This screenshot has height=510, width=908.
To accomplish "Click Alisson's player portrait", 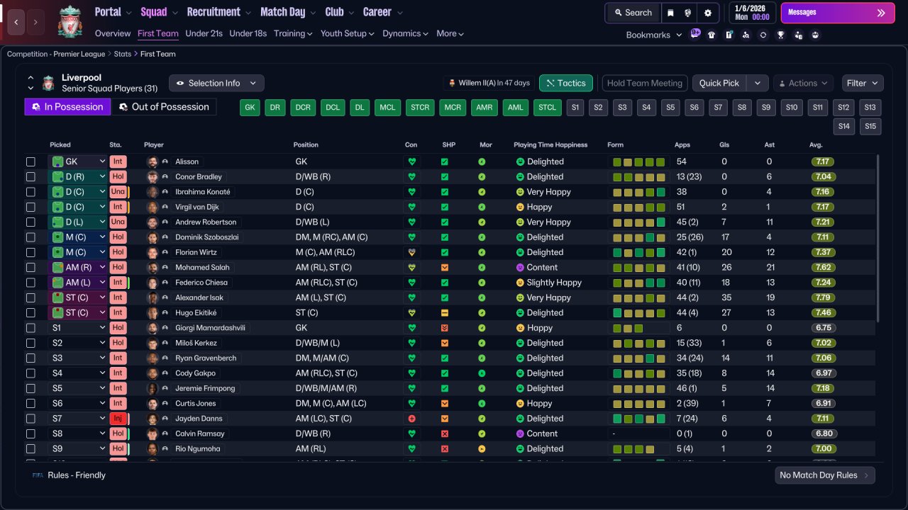I will pos(152,161).
